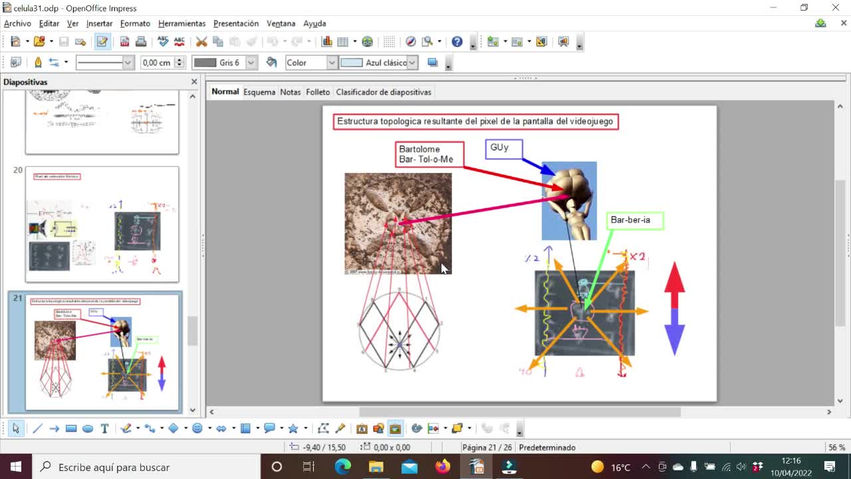Select the Curve drawing tool
851x479 pixels.
coord(126,428)
